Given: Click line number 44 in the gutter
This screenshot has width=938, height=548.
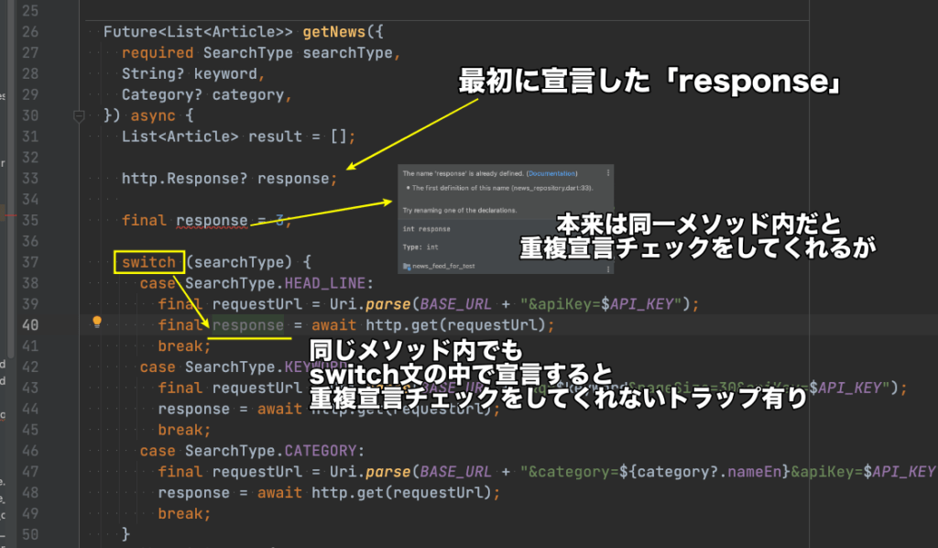Looking at the screenshot, I should tap(30, 409).
